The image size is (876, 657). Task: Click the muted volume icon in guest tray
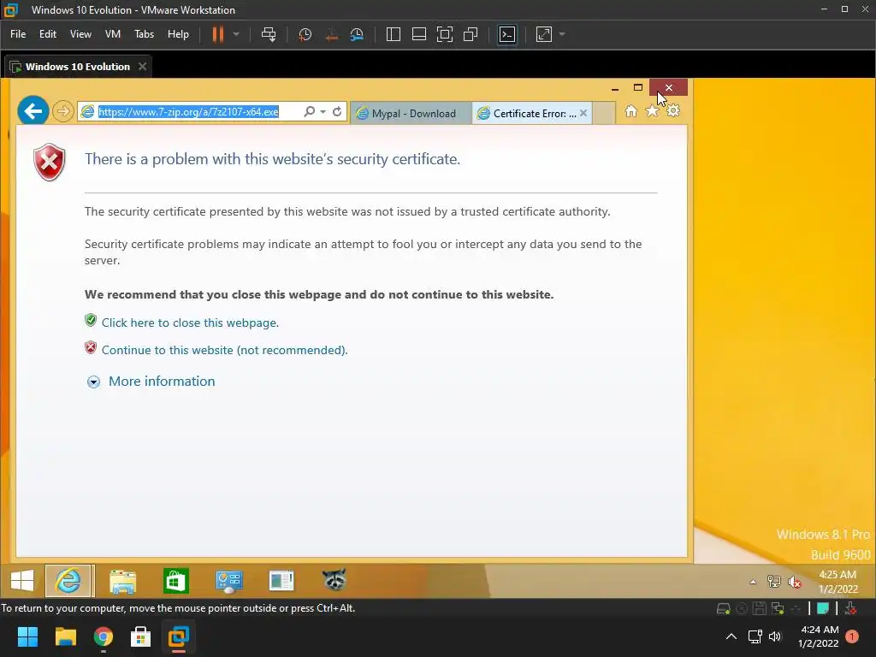tap(794, 582)
